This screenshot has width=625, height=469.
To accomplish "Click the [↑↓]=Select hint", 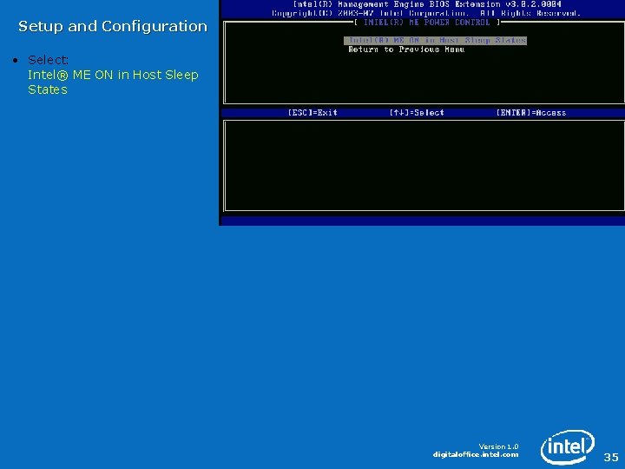I will tap(417, 112).
